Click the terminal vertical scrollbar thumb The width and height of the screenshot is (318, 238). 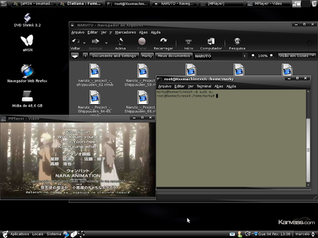pyautogui.click(x=308, y=150)
